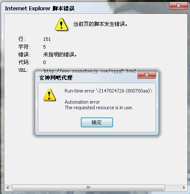This screenshot has height=194, width=190.
Task: Click the Automation error text line
Action: point(82,102)
